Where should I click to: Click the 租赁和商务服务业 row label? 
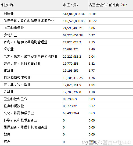click(17, 78)
